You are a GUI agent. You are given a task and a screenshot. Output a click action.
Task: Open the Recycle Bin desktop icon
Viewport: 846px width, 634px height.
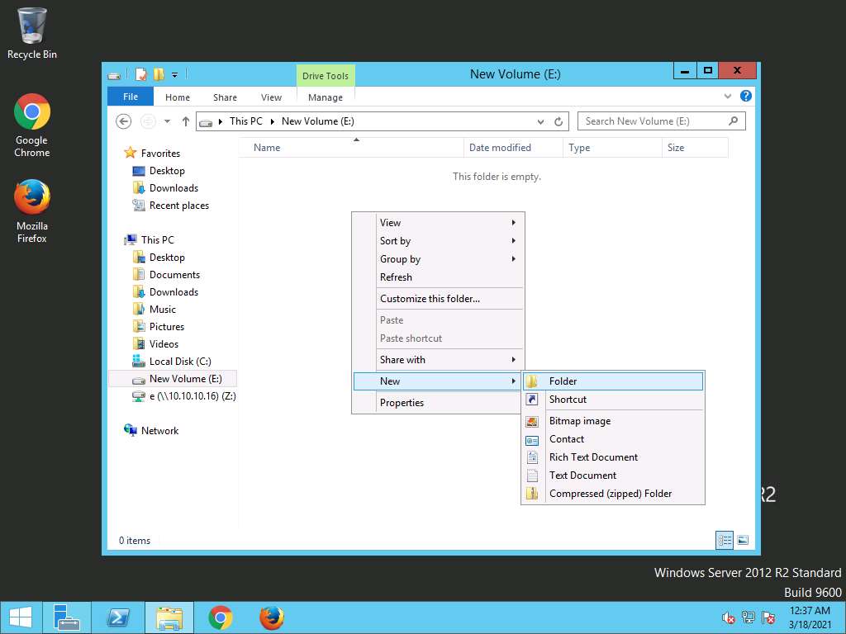32,33
